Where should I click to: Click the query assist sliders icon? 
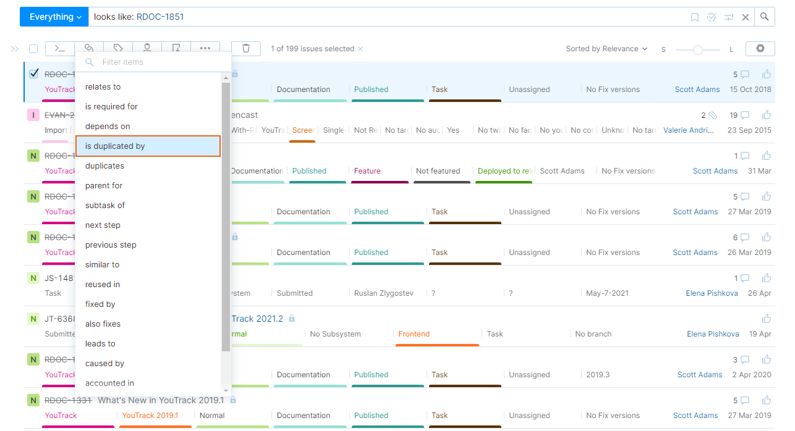(x=729, y=17)
